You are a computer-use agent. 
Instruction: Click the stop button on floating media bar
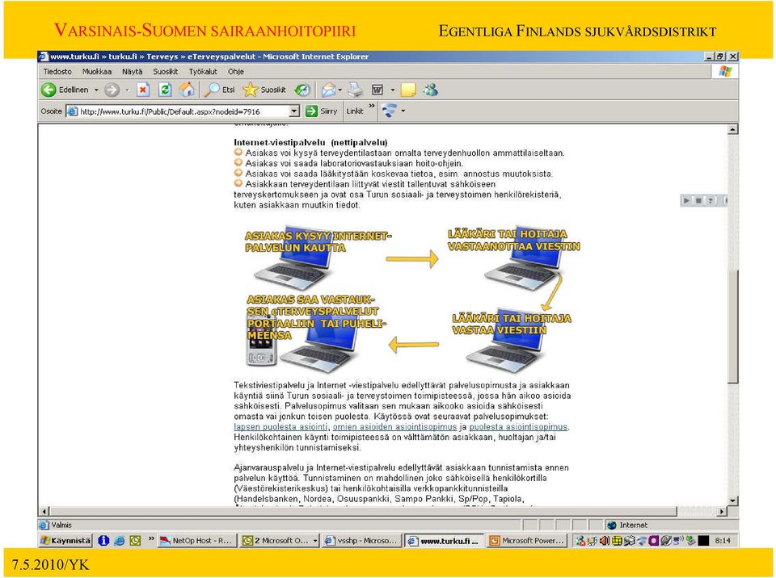(x=698, y=200)
